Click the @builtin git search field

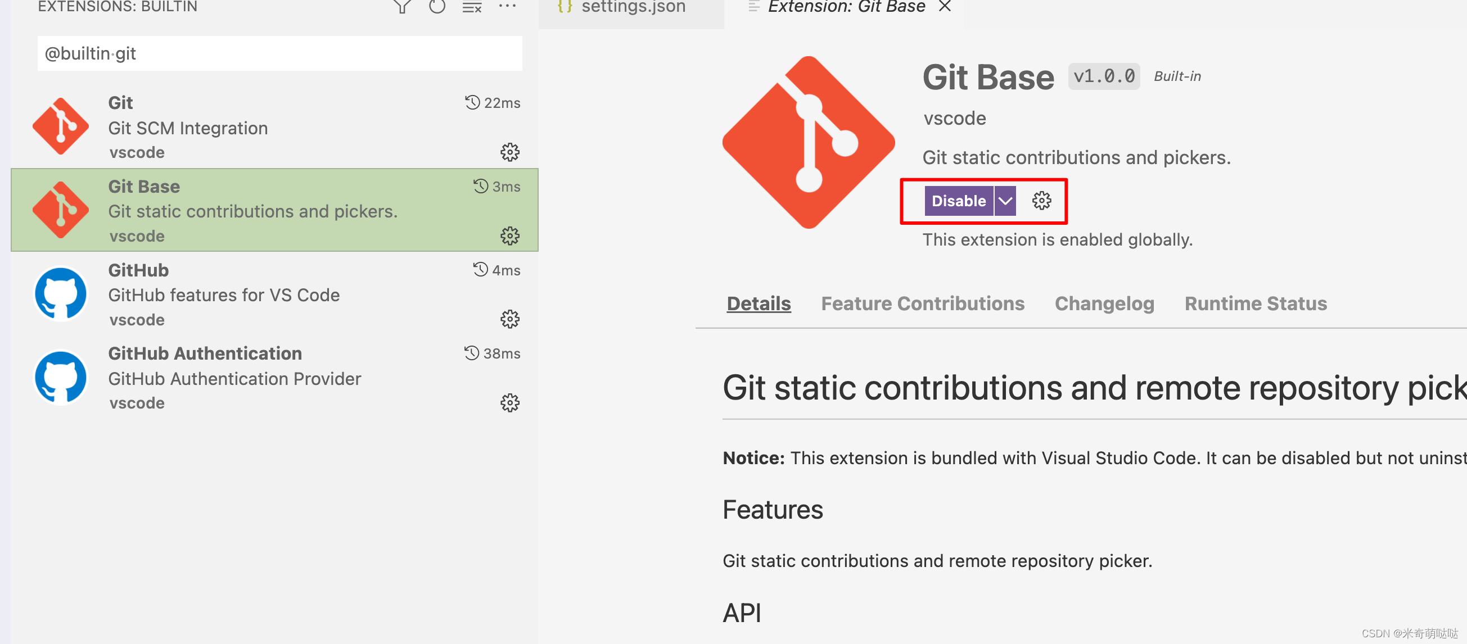click(x=279, y=53)
